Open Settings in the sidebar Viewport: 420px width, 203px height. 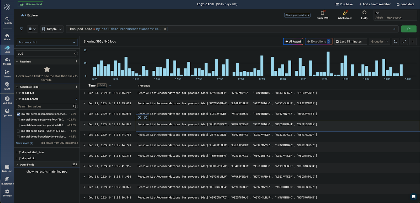(7, 193)
